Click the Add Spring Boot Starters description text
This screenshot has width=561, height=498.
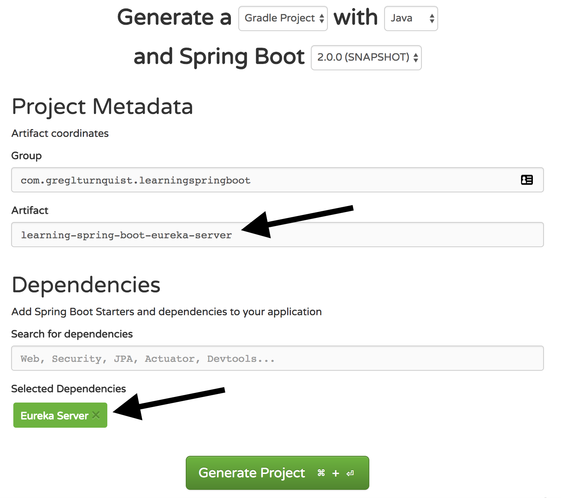pos(167,312)
